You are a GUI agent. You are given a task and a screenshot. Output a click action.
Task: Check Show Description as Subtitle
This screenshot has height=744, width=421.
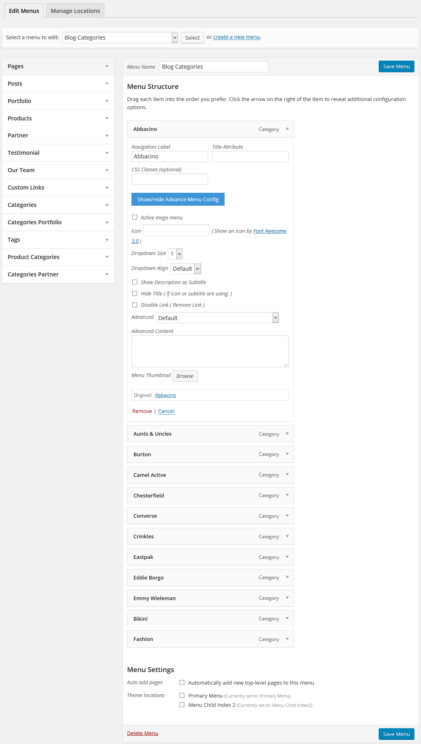135,282
